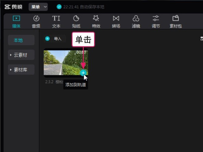Select the road video clip thumbnail

tap(66, 63)
